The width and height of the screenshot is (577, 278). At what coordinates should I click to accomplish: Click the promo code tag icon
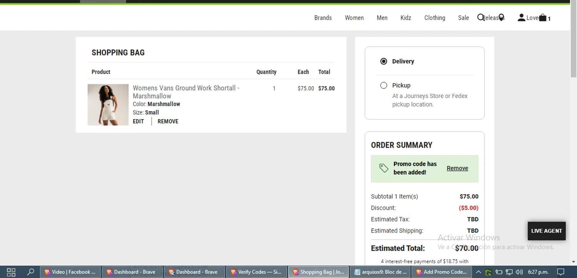[384, 168]
